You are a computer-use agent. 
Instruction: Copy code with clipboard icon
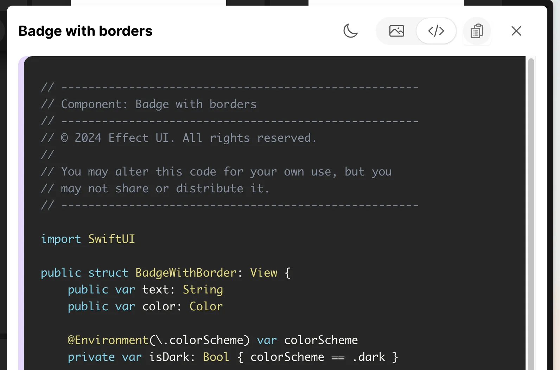(477, 31)
